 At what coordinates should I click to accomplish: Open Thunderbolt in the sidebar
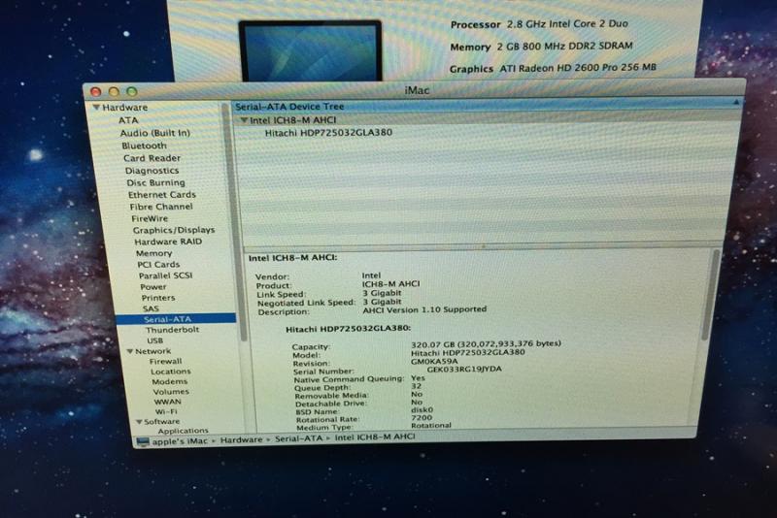pos(173,330)
